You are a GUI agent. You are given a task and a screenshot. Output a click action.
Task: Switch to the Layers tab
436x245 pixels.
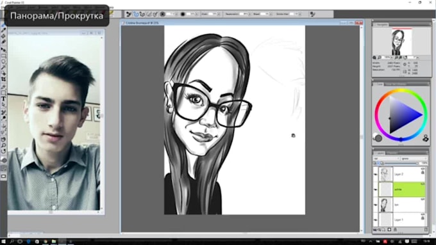[380, 153]
